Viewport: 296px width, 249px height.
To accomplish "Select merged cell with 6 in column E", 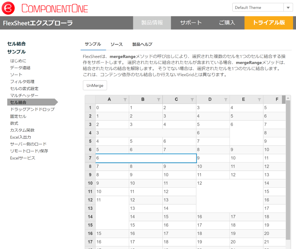I will [x=246, y=133].
